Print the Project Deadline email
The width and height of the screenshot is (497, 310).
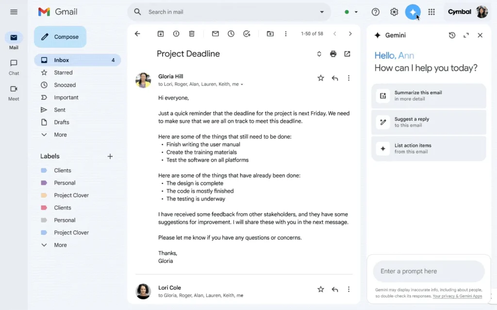pos(333,53)
